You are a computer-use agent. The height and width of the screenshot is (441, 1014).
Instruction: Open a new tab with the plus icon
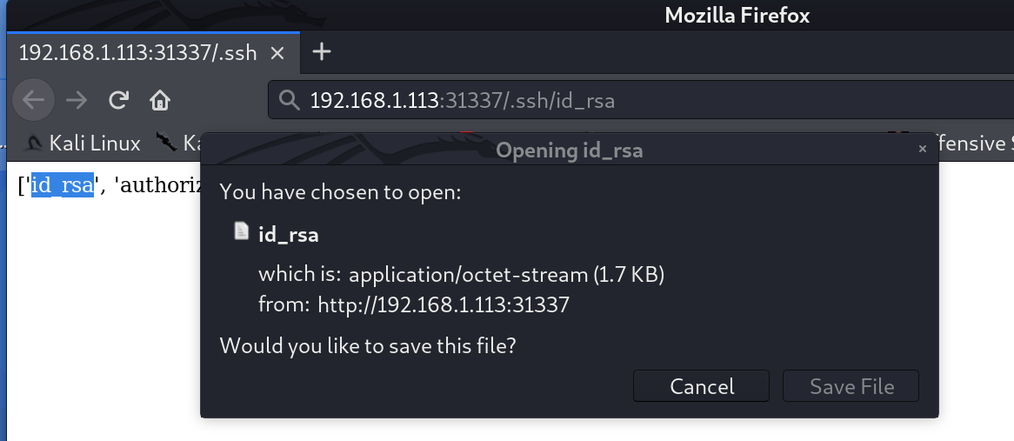(322, 52)
